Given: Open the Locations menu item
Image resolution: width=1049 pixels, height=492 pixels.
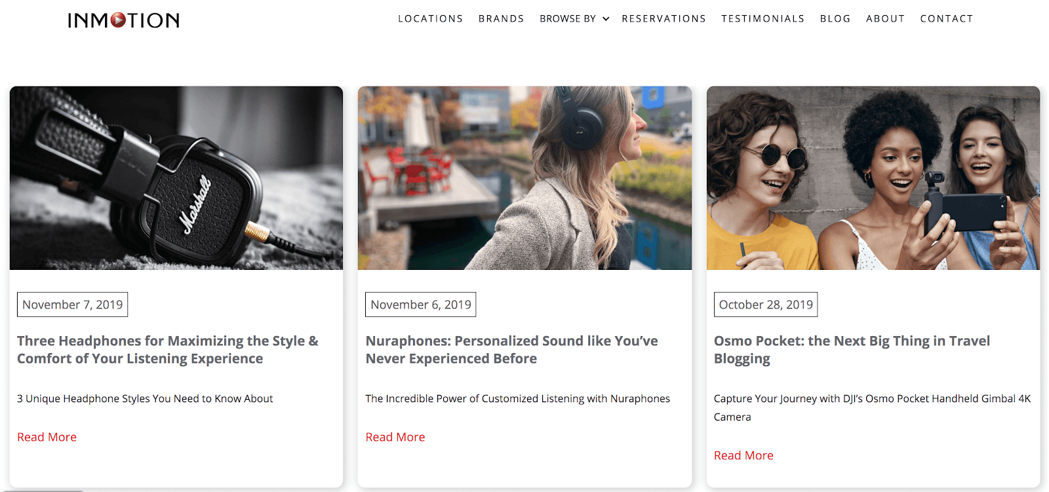Looking at the screenshot, I should pyautogui.click(x=430, y=18).
